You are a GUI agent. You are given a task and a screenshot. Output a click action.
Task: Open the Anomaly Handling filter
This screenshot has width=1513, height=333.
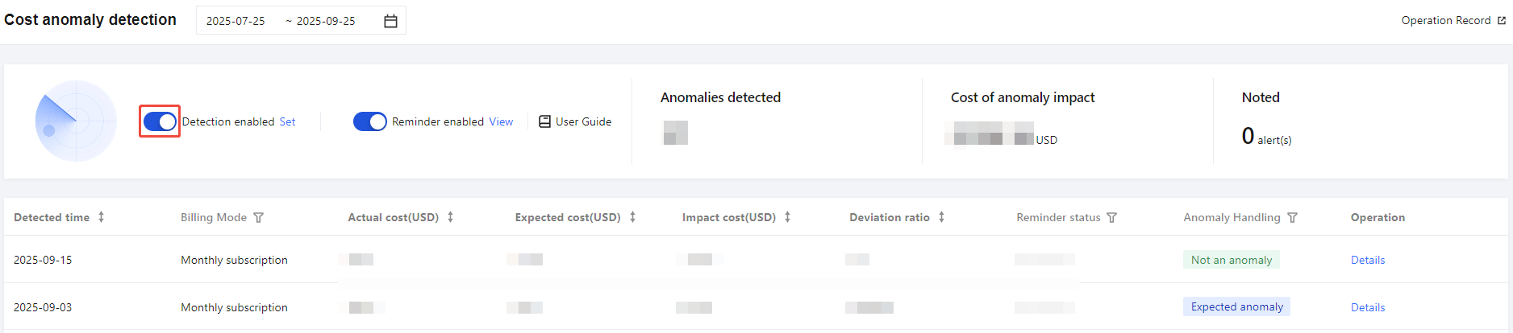click(1292, 218)
